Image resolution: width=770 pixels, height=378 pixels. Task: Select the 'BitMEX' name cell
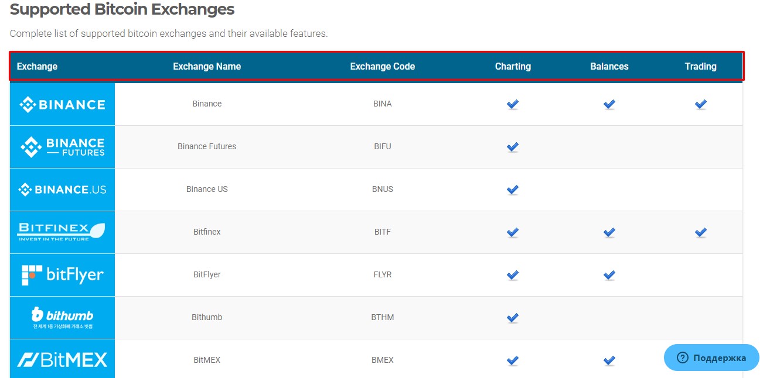point(207,360)
